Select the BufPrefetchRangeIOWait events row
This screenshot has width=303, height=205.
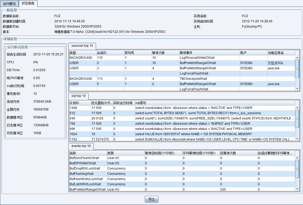(87, 189)
